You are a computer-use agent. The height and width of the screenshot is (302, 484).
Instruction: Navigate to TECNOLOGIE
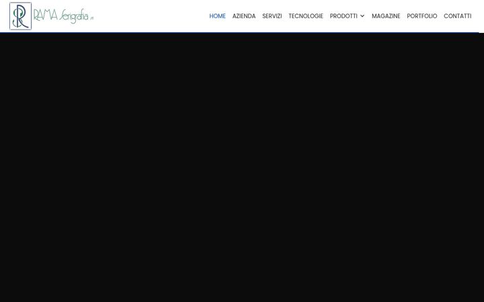tap(306, 16)
